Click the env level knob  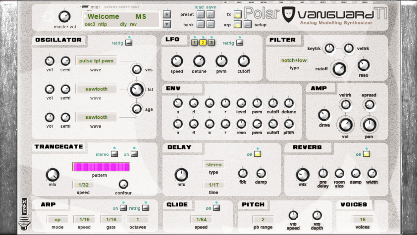pyautogui.click(x=241, y=103)
